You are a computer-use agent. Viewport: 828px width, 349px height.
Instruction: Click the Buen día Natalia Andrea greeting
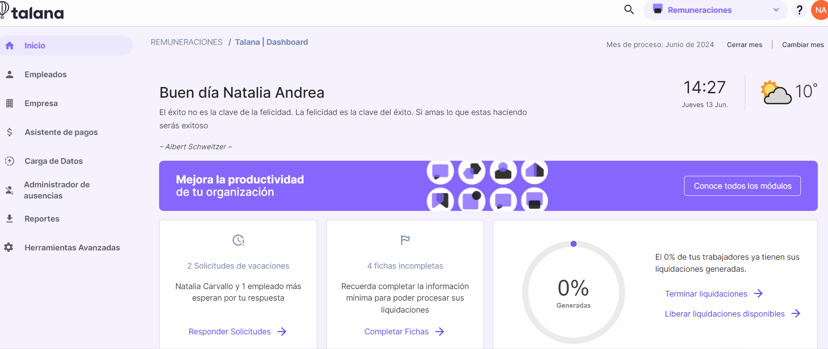pos(242,92)
